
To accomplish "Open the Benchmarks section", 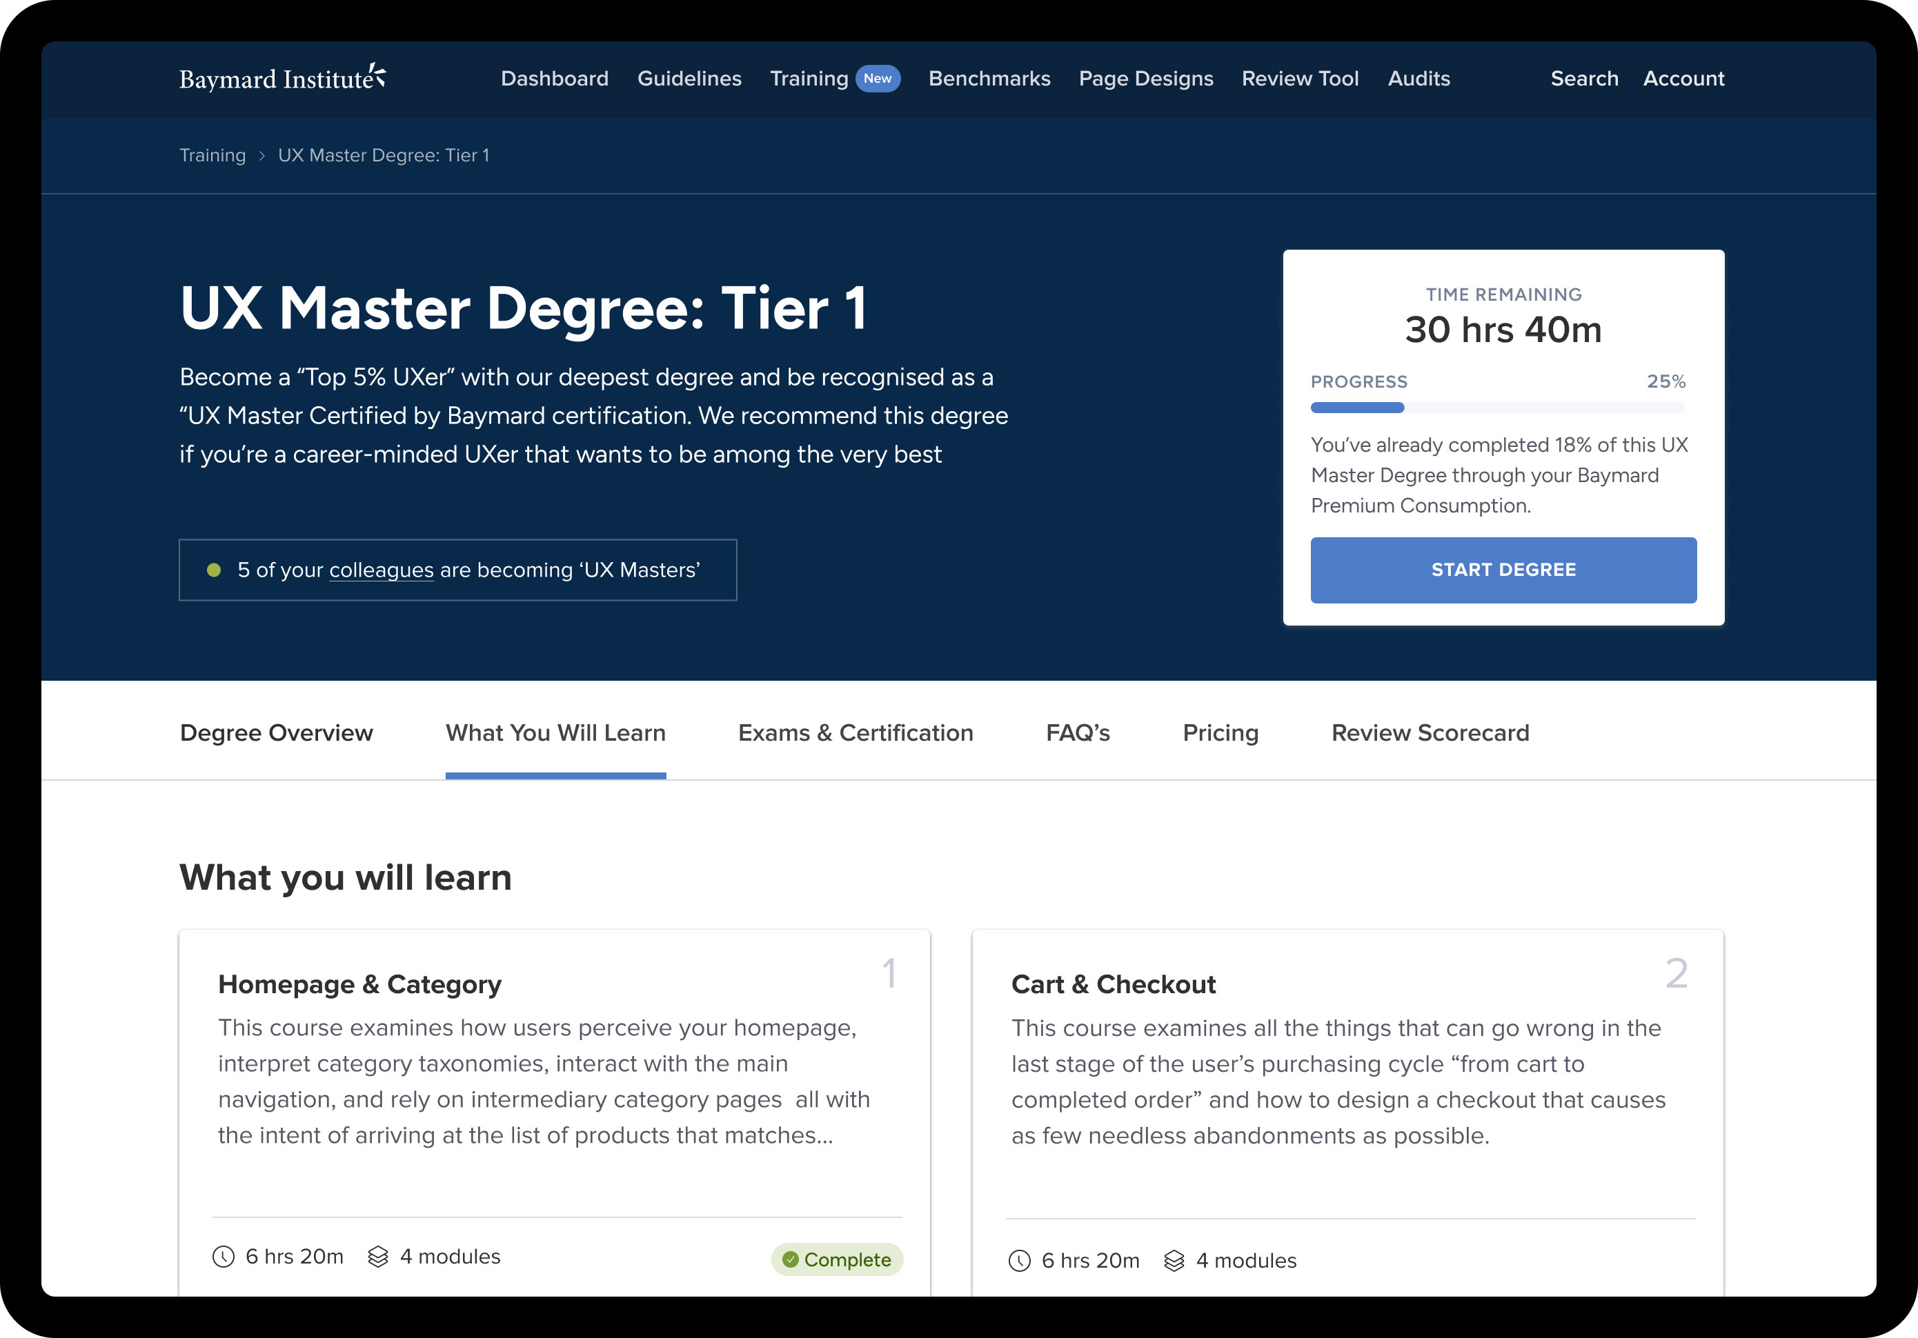I will tap(989, 79).
